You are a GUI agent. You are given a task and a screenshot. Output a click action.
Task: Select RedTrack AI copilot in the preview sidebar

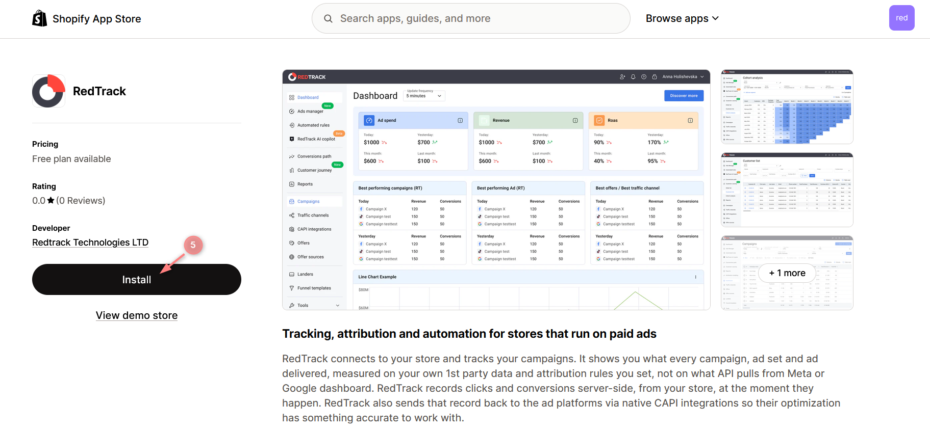[x=316, y=139]
